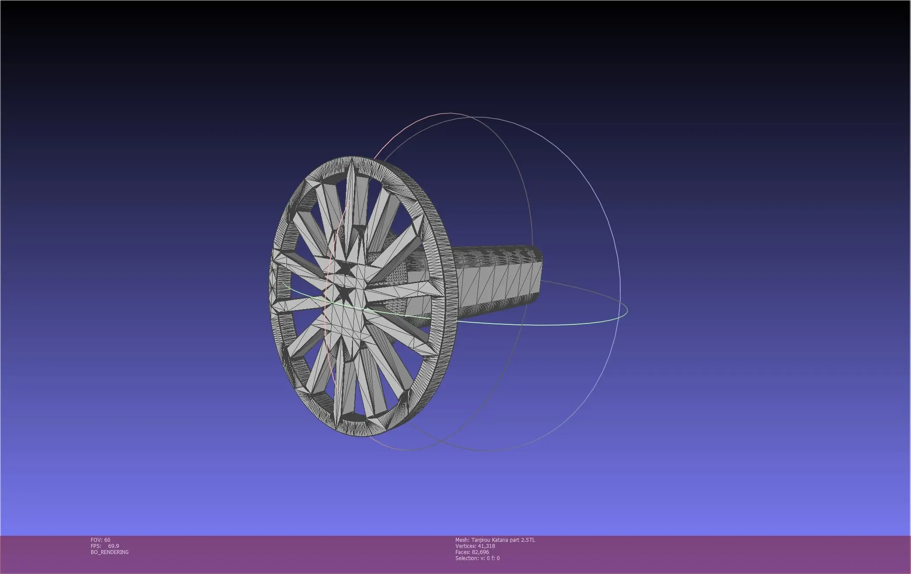The width and height of the screenshot is (911, 574).
Task: Click the 'Selection: v: 0 f: 0' text
Action: [477, 558]
